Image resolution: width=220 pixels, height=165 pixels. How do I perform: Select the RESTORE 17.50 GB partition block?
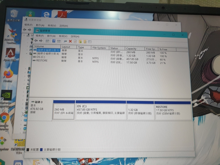pos(173,111)
